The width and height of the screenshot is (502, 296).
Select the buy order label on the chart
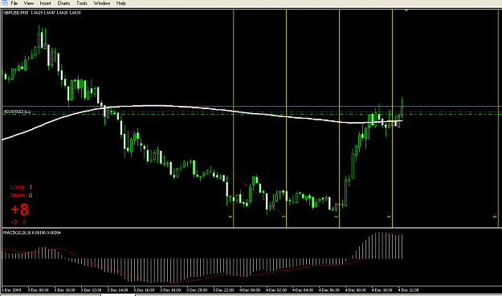coord(18,112)
